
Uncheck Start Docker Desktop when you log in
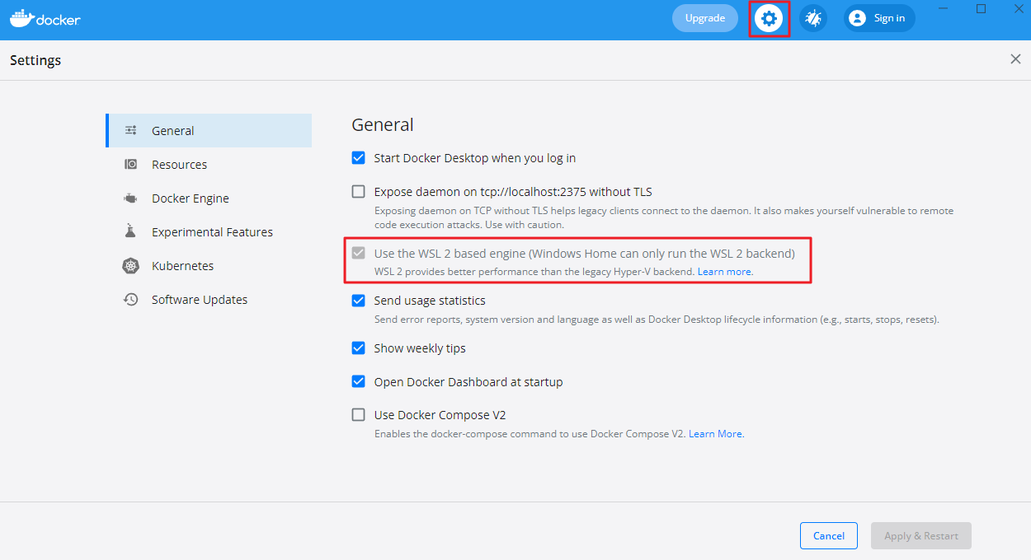click(x=358, y=157)
